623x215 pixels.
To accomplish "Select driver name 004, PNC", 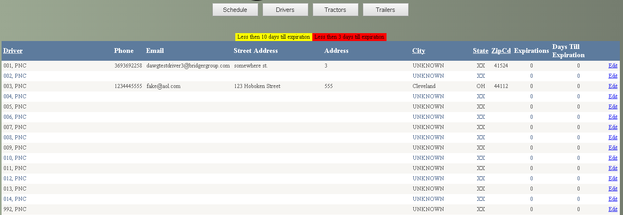I will pyautogui.click(x=15, y=96).
